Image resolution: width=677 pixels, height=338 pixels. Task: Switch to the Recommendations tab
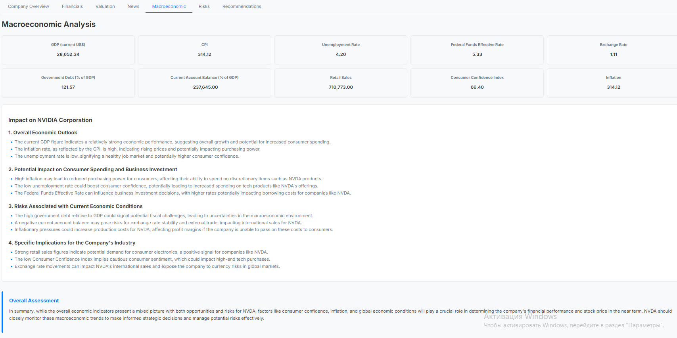click(242, 6)
